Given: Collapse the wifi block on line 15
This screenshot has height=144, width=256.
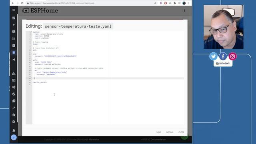Looking at the screenshot, I should point(31,60).
